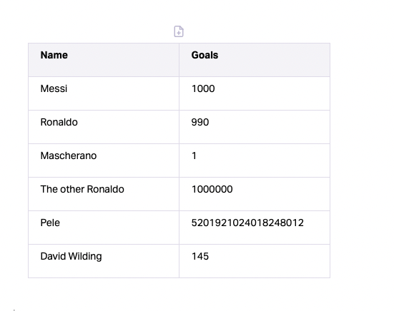Click the right outer border of the table at the Pele row
394x311 pixels.
click(x=330, y=228)
